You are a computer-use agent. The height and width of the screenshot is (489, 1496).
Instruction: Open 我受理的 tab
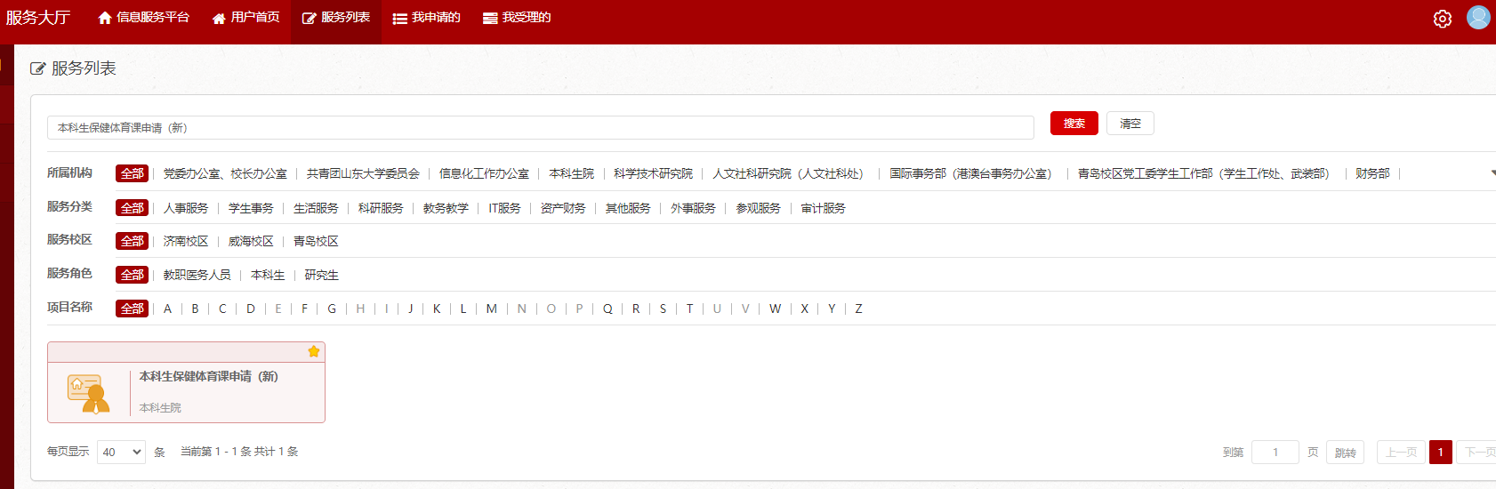[517, 18]
